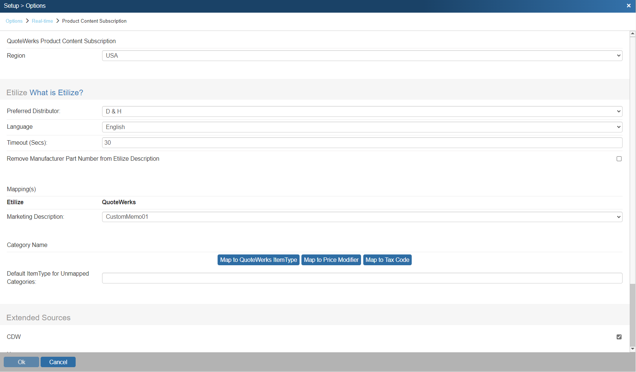The width and height of the screenshot is (636, 372).
Task: Enable Remove Manufacturer Part Number checkbox
Action: point(619,159)
